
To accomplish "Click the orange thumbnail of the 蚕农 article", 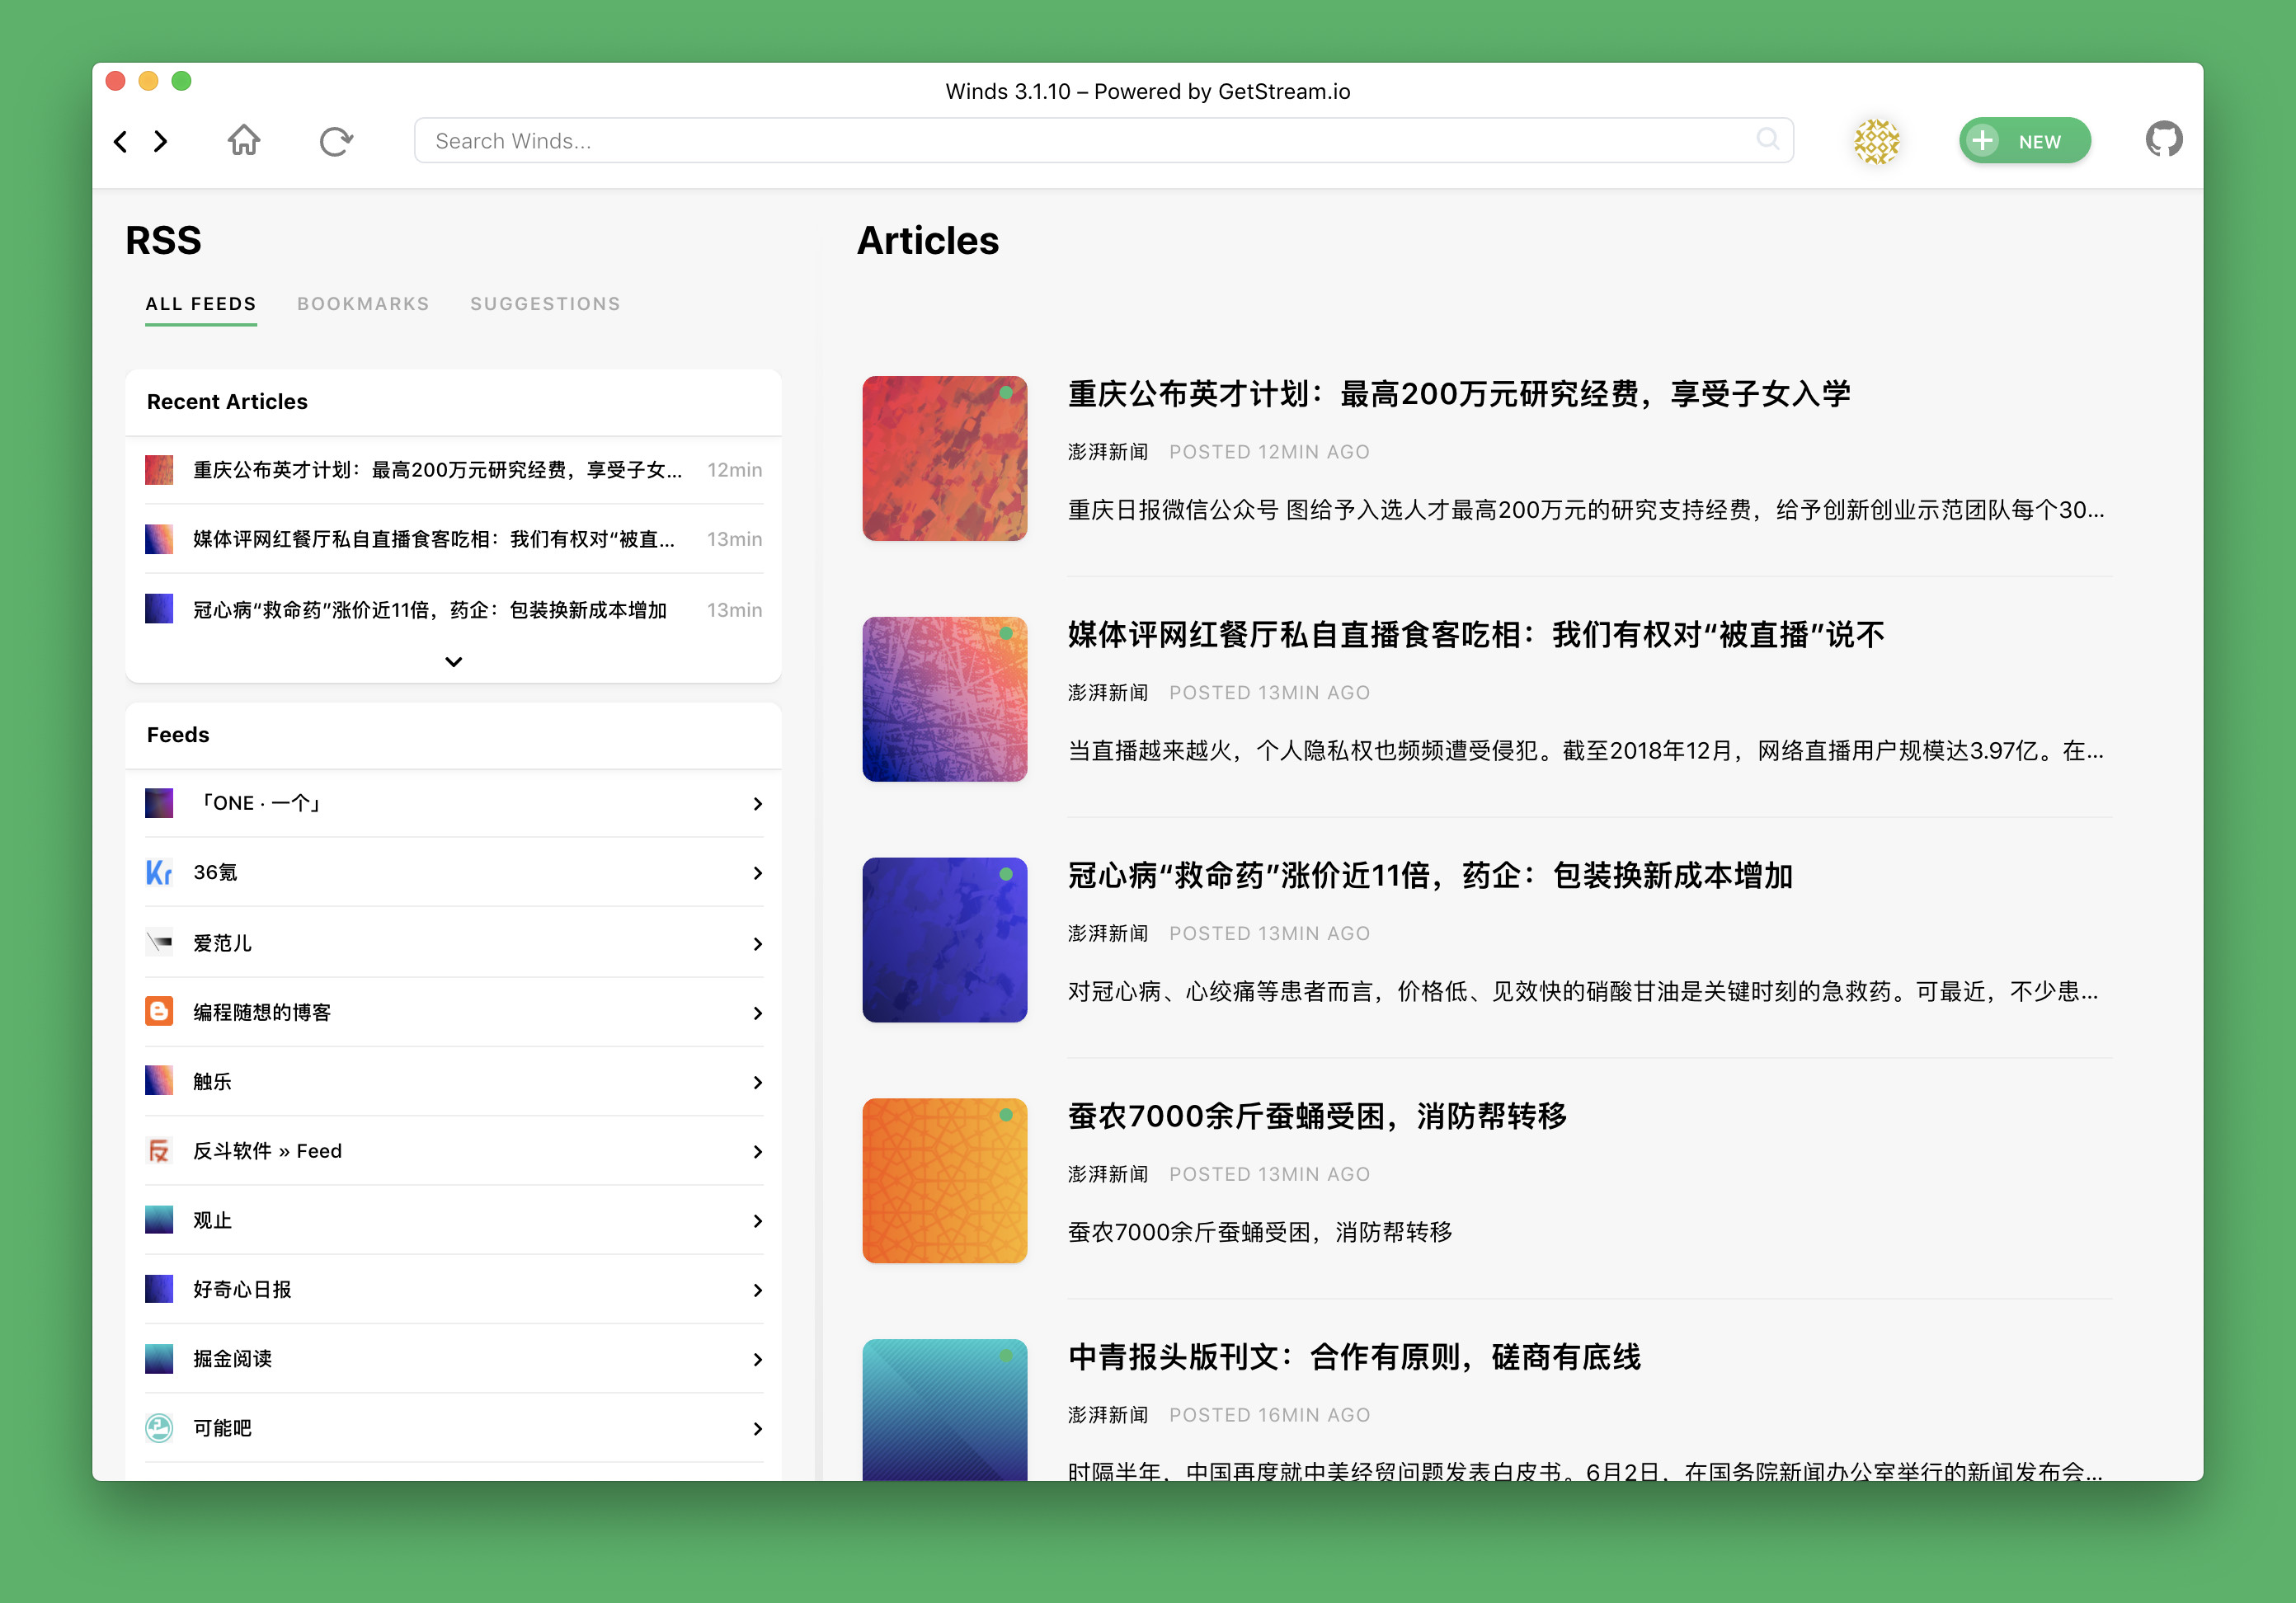I will pyautogui.click(x=944, y=1180).
